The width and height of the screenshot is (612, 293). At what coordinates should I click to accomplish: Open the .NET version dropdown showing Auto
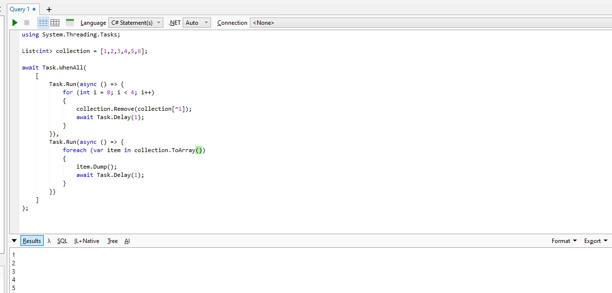coord(196,22)
